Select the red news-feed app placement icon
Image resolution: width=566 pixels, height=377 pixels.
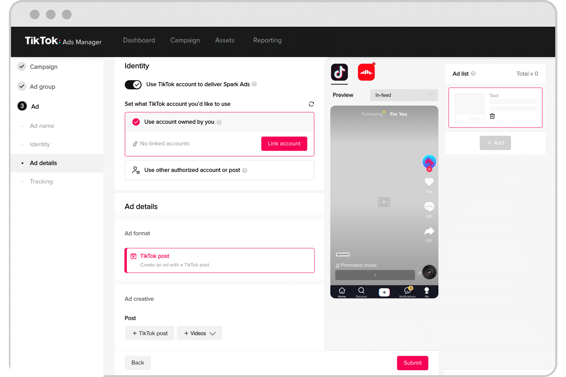coord(366,72)
